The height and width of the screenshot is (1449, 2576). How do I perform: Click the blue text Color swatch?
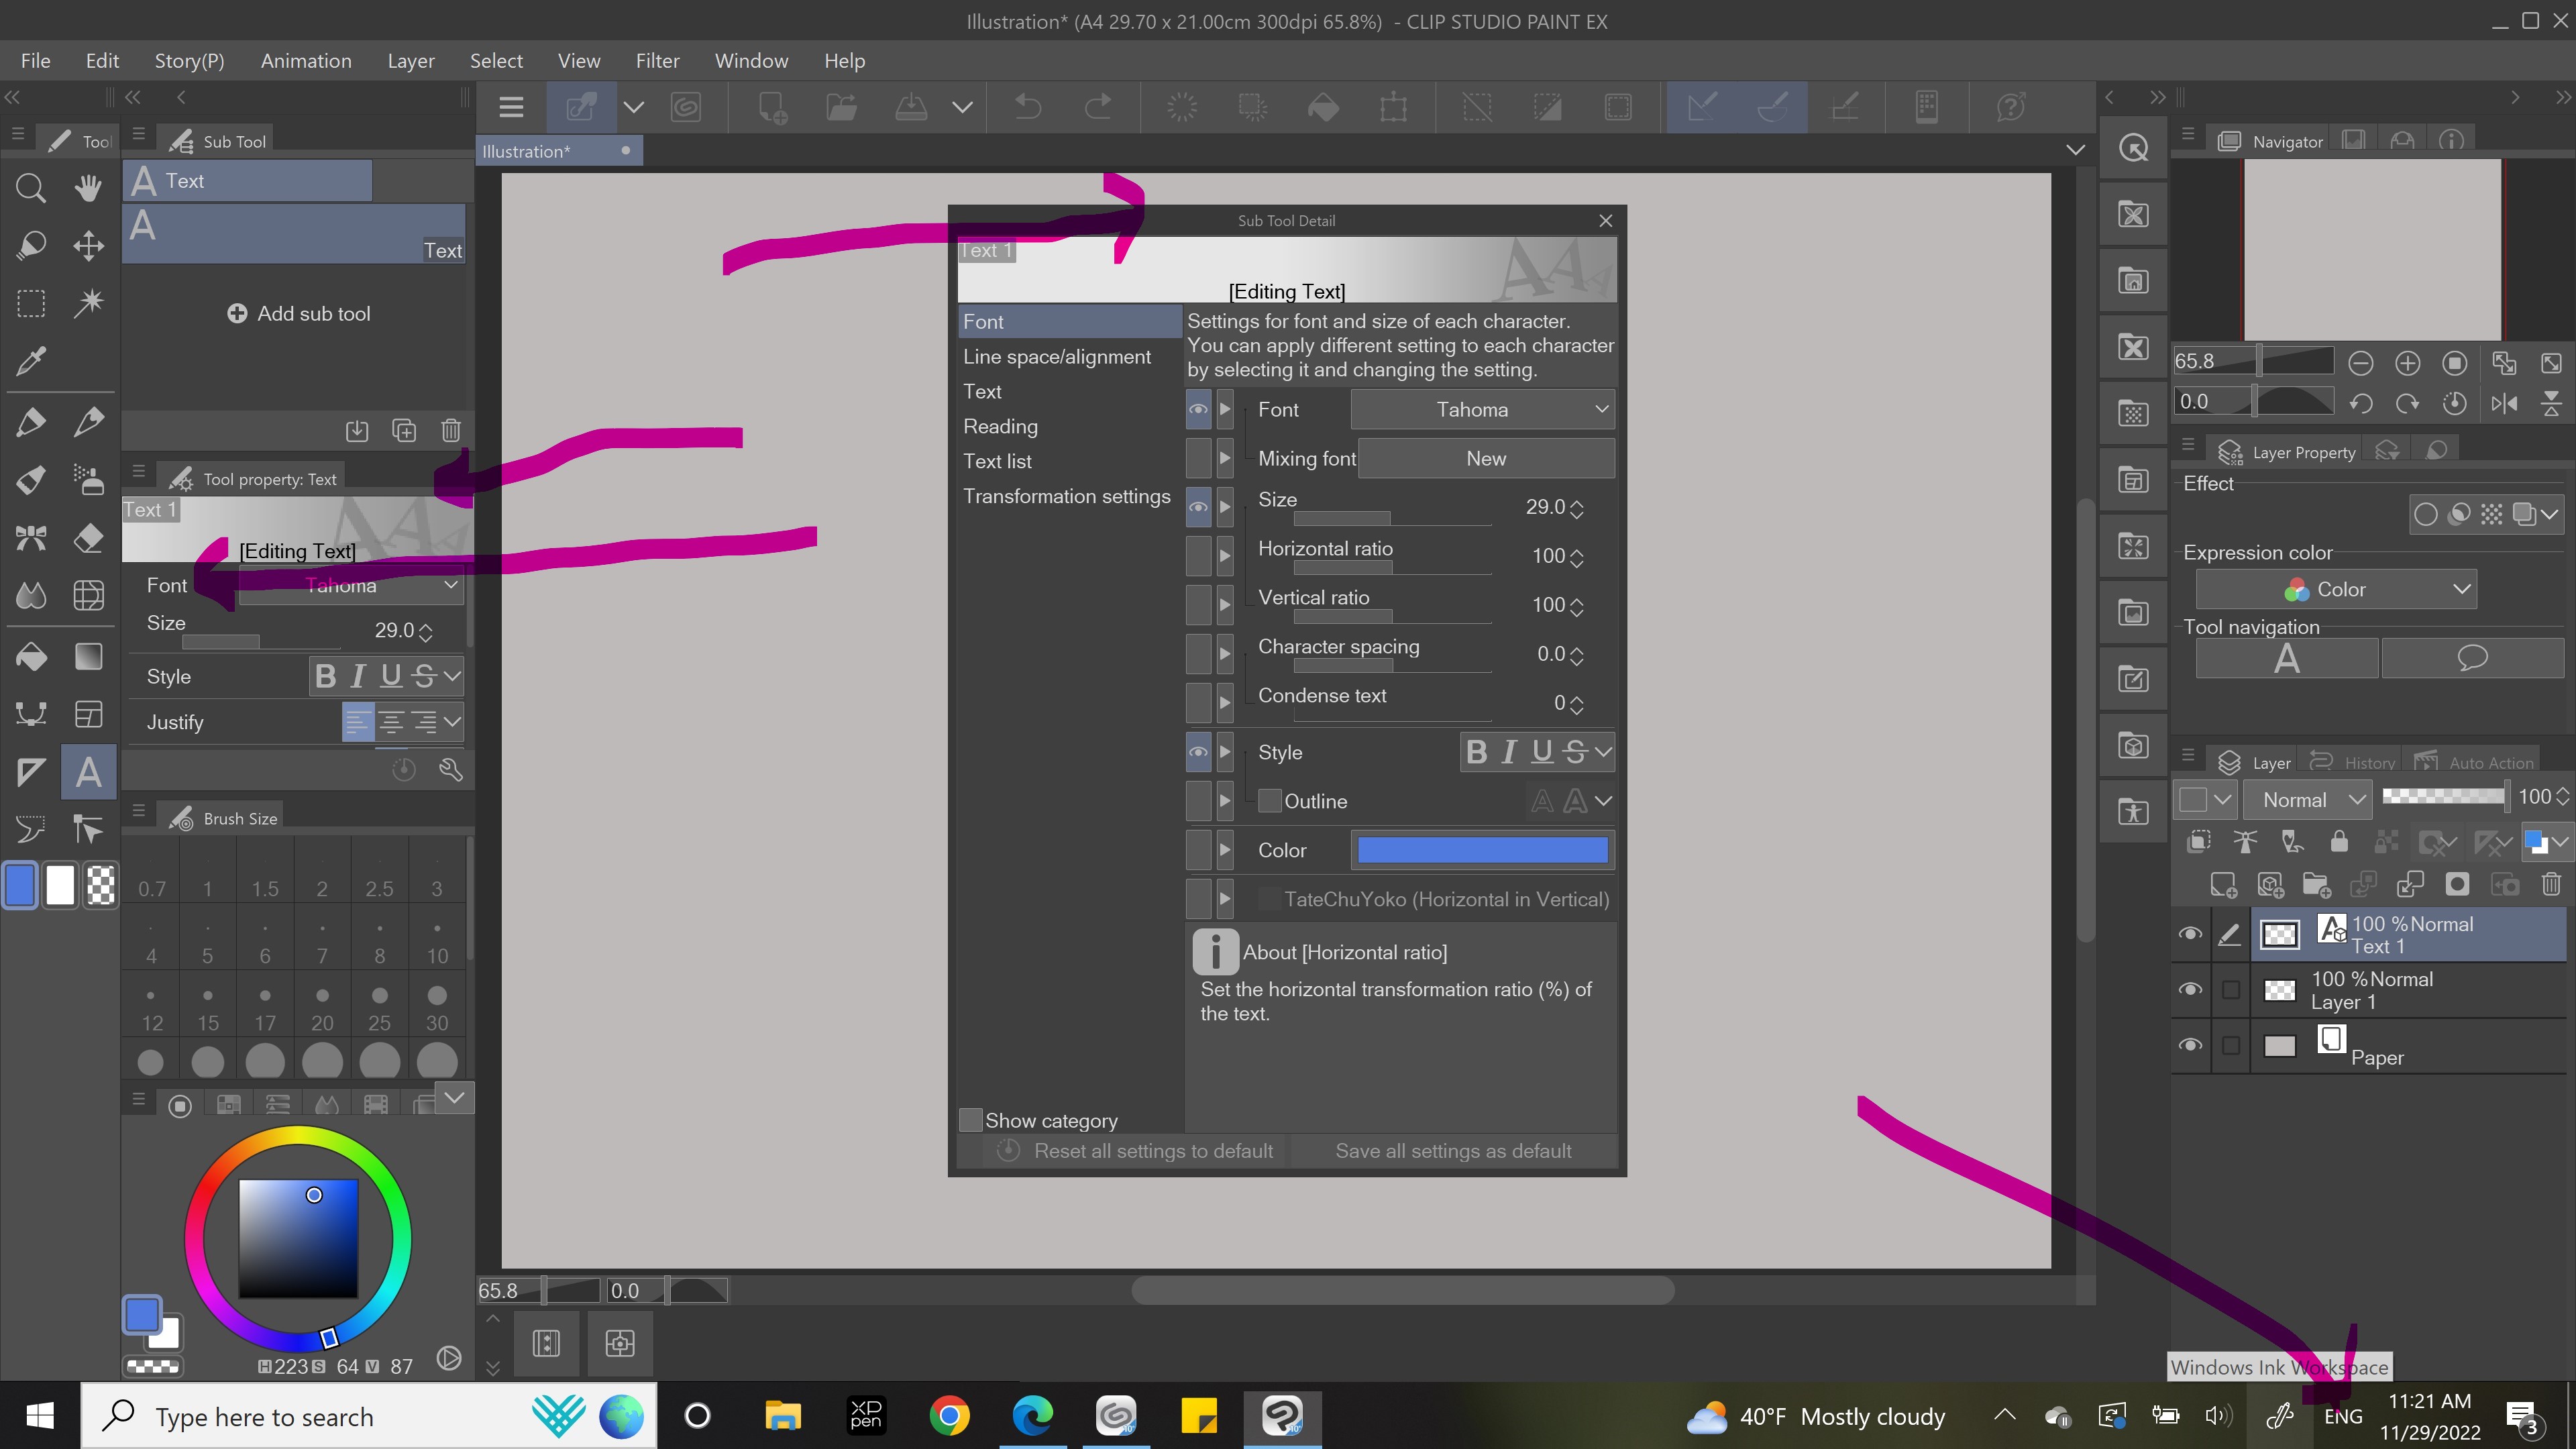coord(1482,850)
